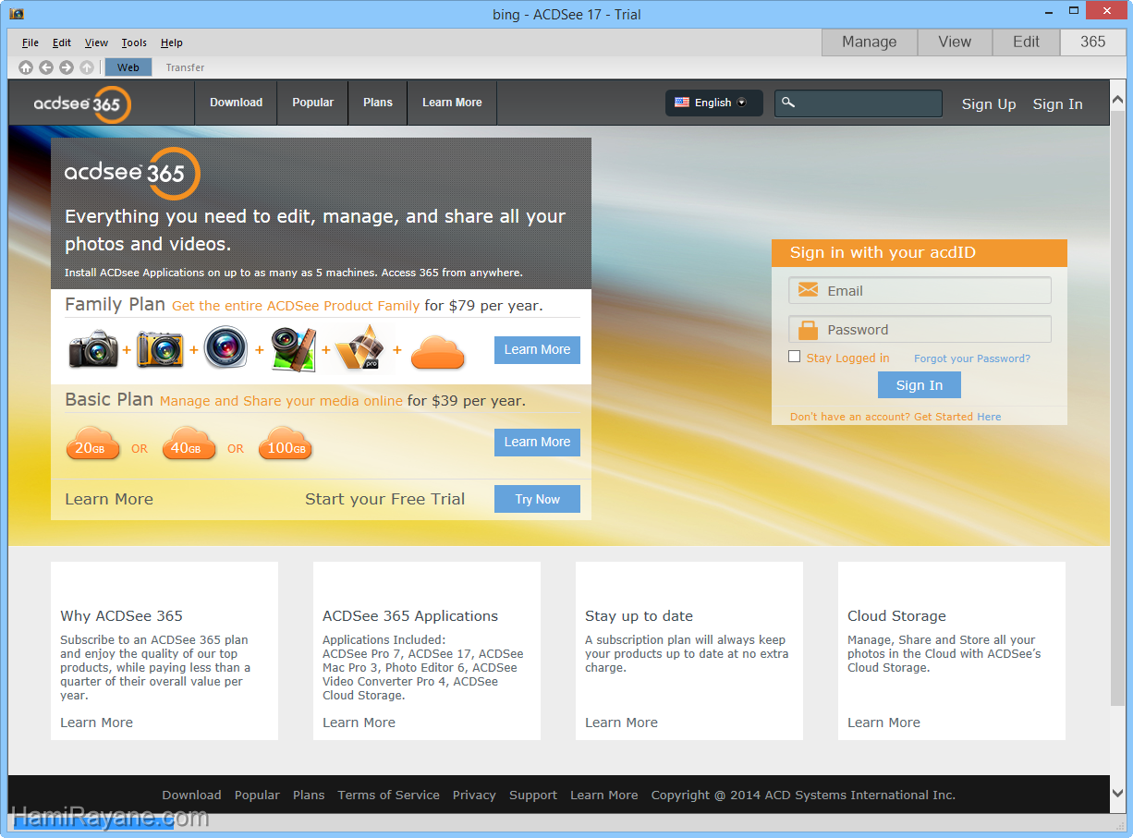Click the black DSLR camera product icon
1133x838 pixels.
(x=93, y=350)
